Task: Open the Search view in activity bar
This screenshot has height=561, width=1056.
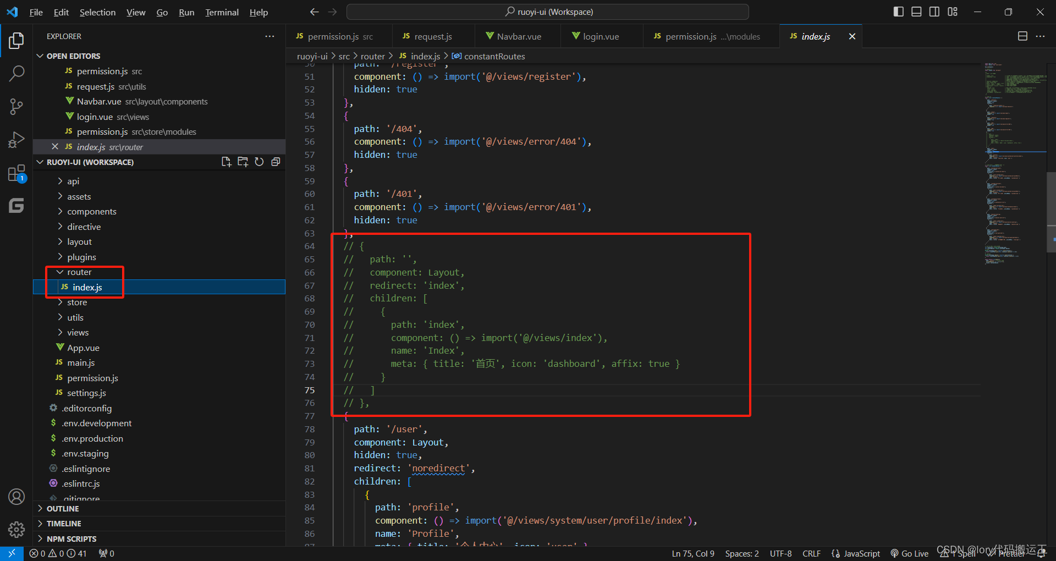Action: coord(16,73)
